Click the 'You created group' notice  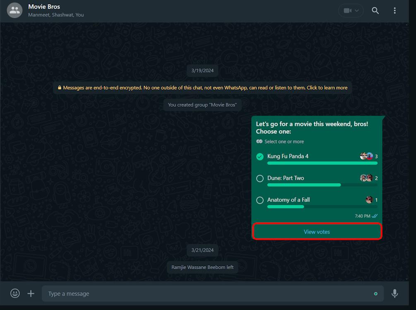pos(202,105)
